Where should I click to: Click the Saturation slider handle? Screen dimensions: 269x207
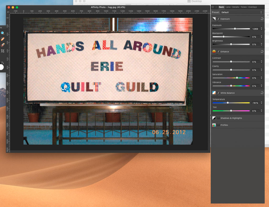coord(237,78)
